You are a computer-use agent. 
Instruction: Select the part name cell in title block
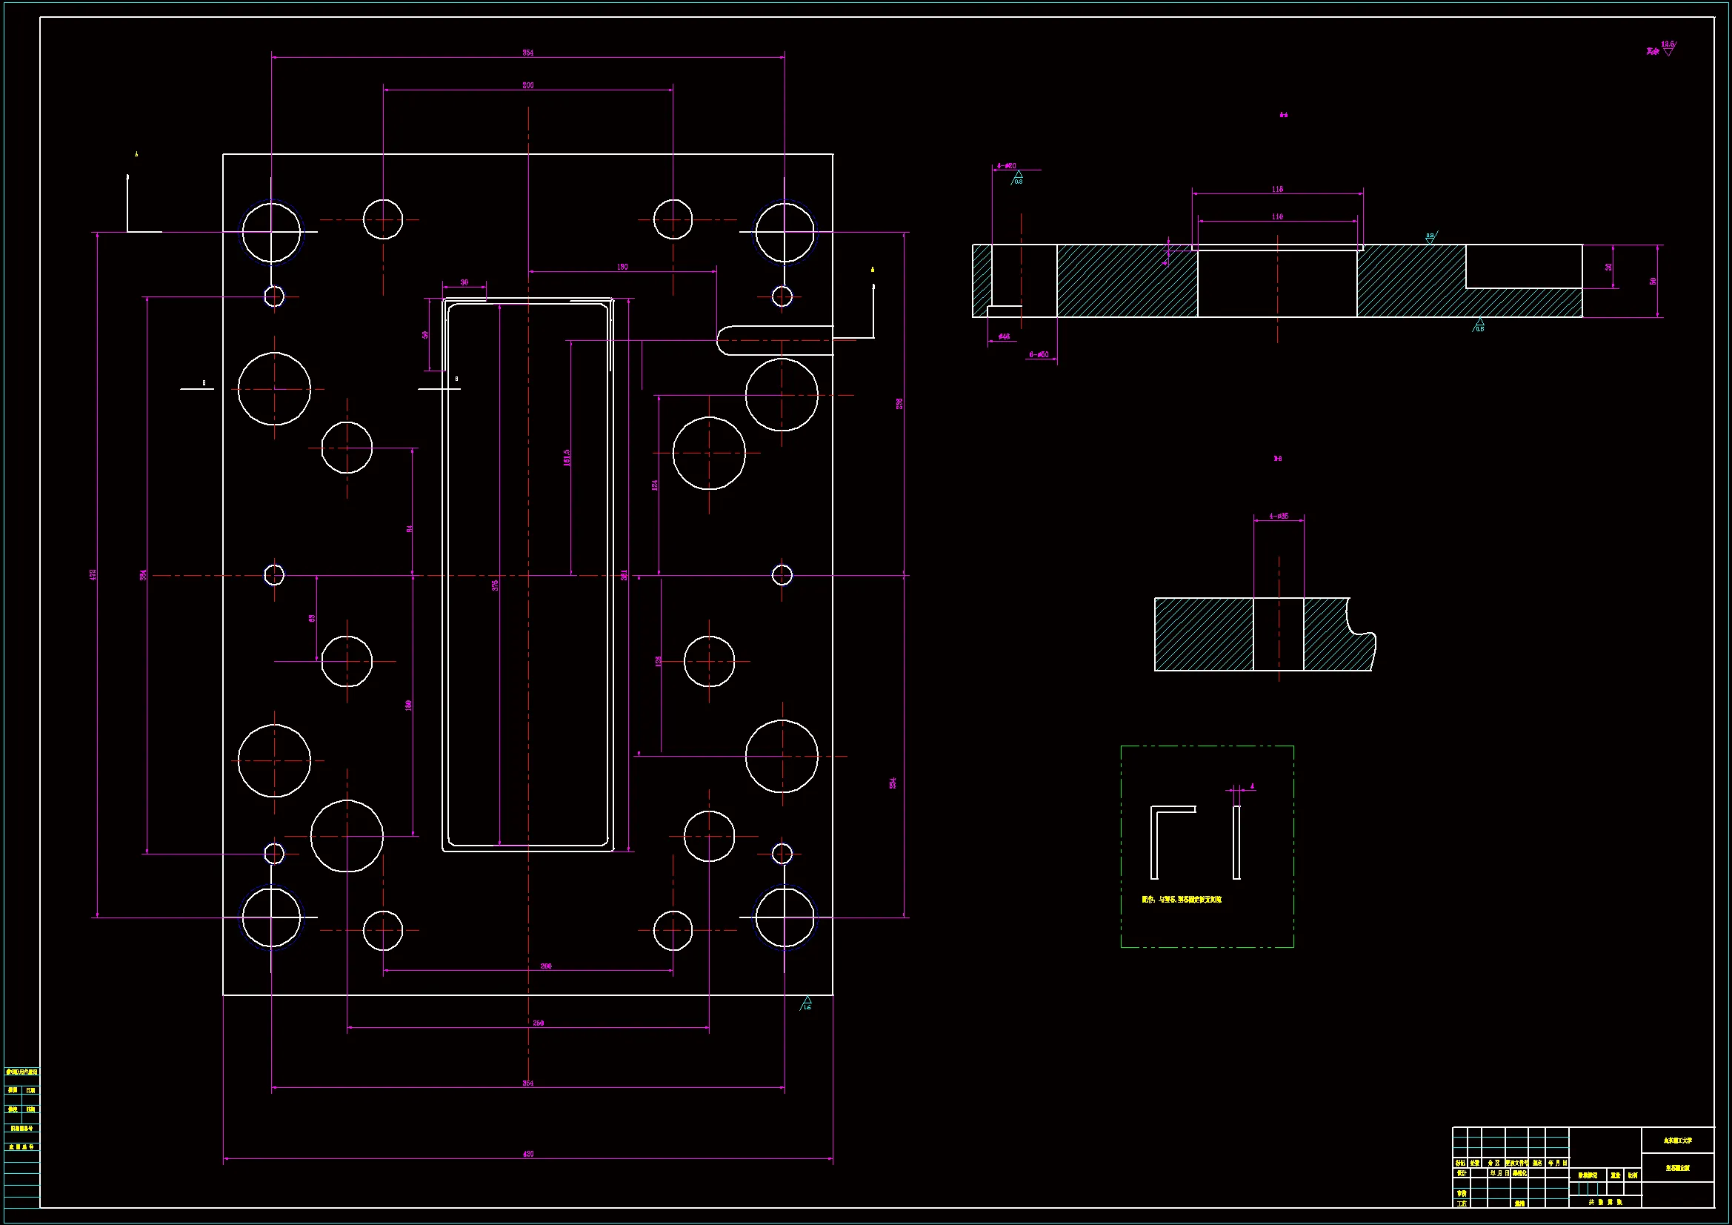[1678, 1168]
